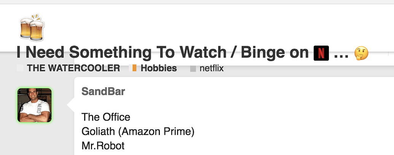Screen dimensions: 394x155
Task: Click the ellipsis in the topic title
Action: point(341,53)
